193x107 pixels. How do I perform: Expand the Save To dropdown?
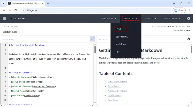click(151, 19)
